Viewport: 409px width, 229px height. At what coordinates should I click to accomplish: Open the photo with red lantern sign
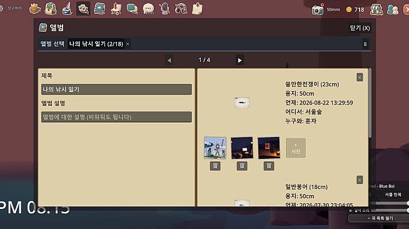pyautogui.click(x=269, y=148)
